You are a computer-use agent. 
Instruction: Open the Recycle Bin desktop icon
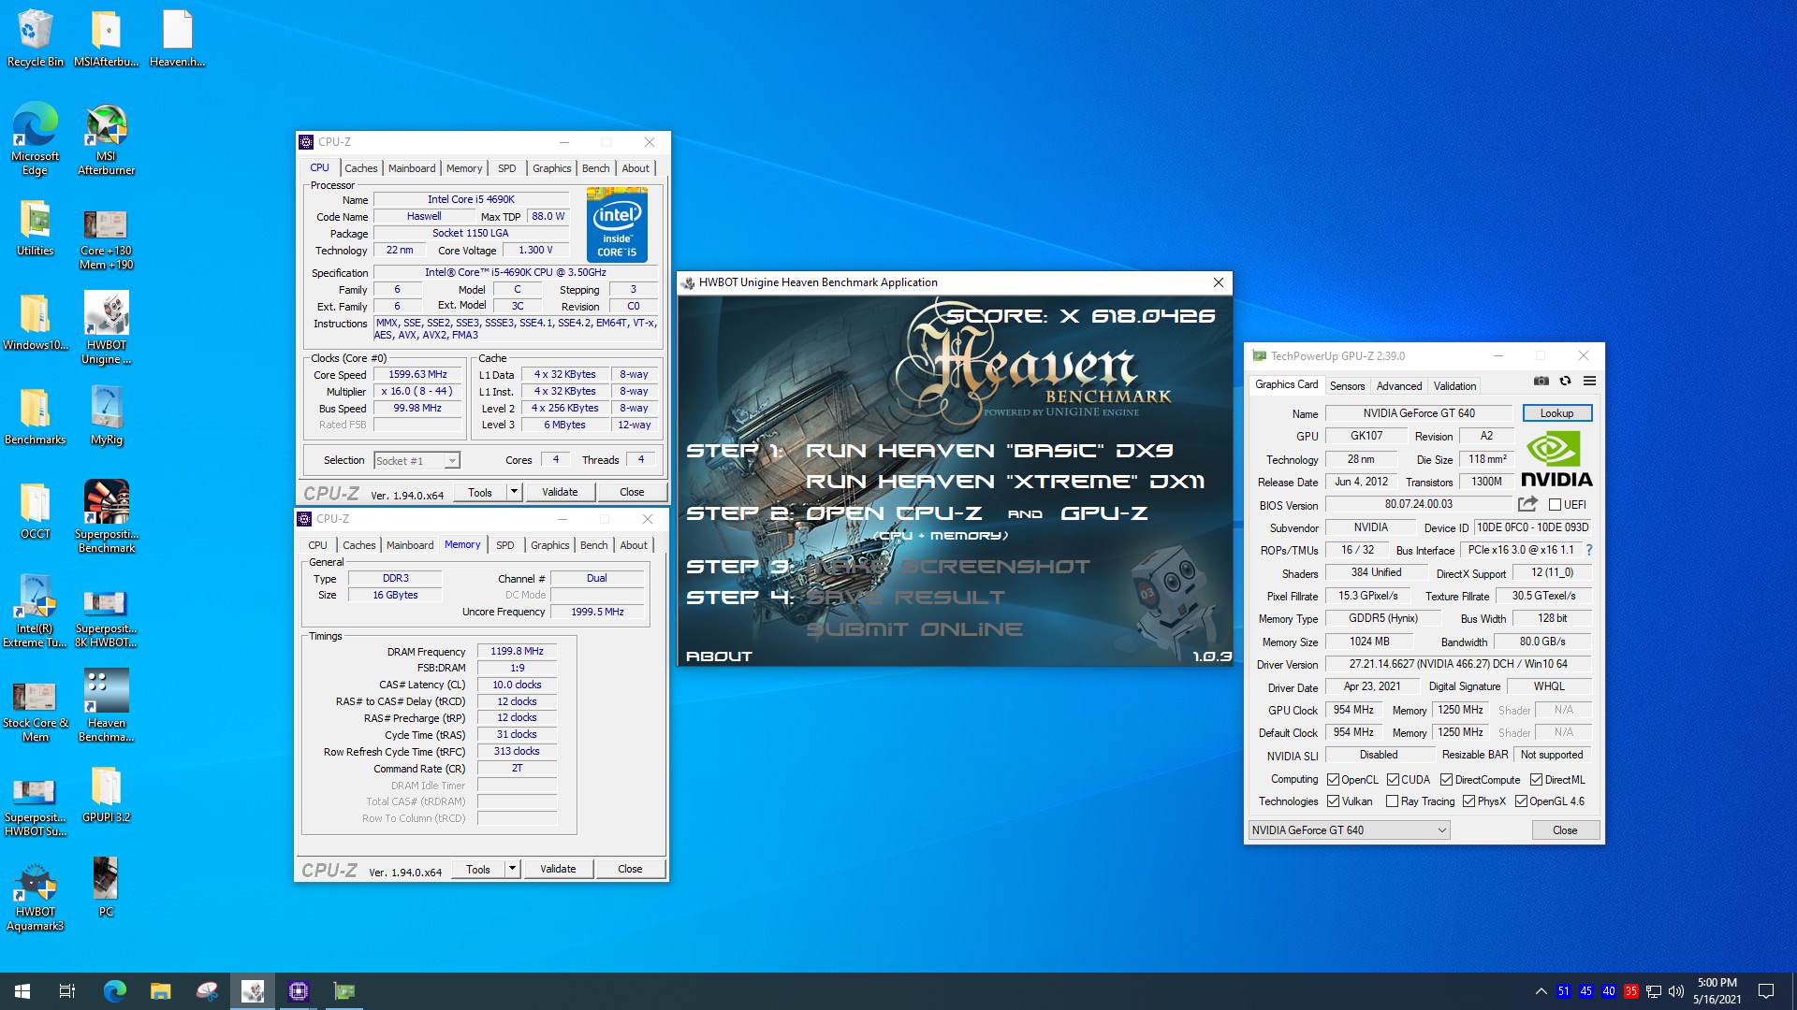tap(36, 38)
